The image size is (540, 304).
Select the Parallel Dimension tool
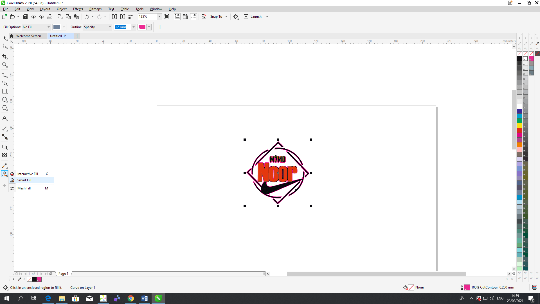point(4,129)
